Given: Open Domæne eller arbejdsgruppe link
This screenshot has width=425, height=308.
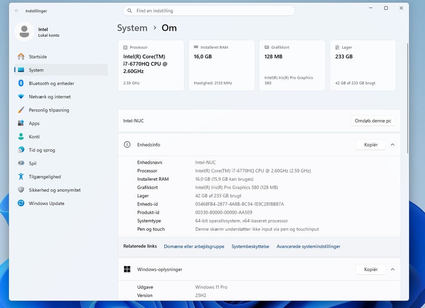Looking at the screenshot, I should [194, 246].
